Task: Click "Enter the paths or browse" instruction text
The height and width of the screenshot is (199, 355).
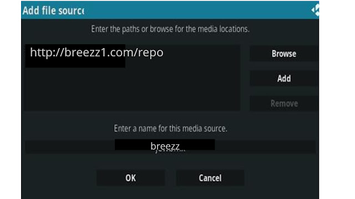Action: (170, 29)
